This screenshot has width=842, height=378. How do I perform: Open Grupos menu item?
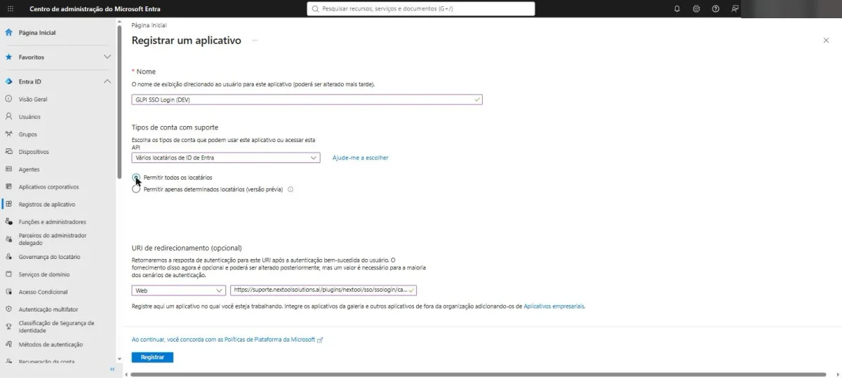(28, 134)
